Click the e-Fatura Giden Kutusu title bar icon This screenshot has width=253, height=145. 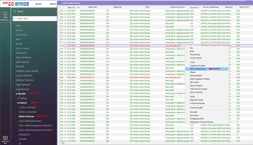pyautogui.click(x=59, y=3)
